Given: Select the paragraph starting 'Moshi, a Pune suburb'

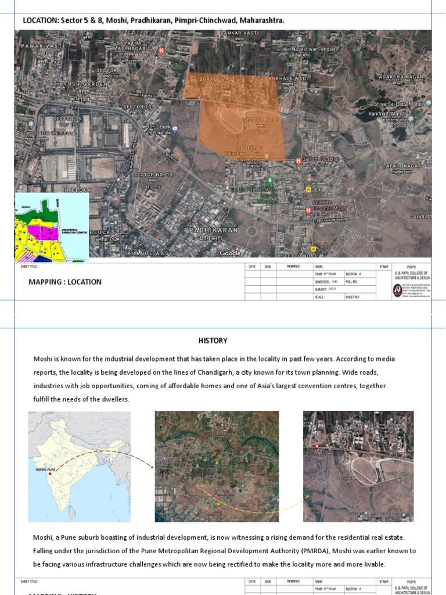Looking at the screenshot, I should pos(224,551).
